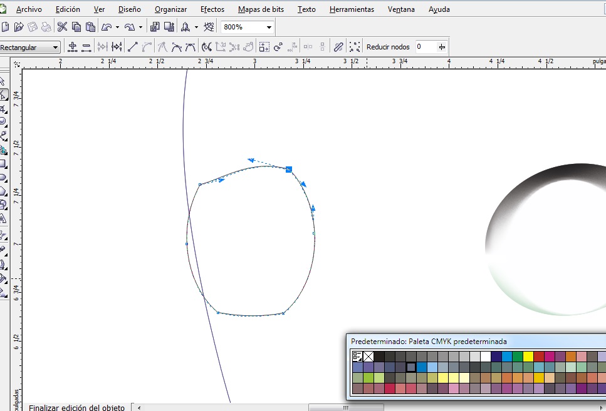The width and height of the screenshot is (606, 411).
Task: Open the 800% zoom level dropdown
Action: (x=269, y=28)
